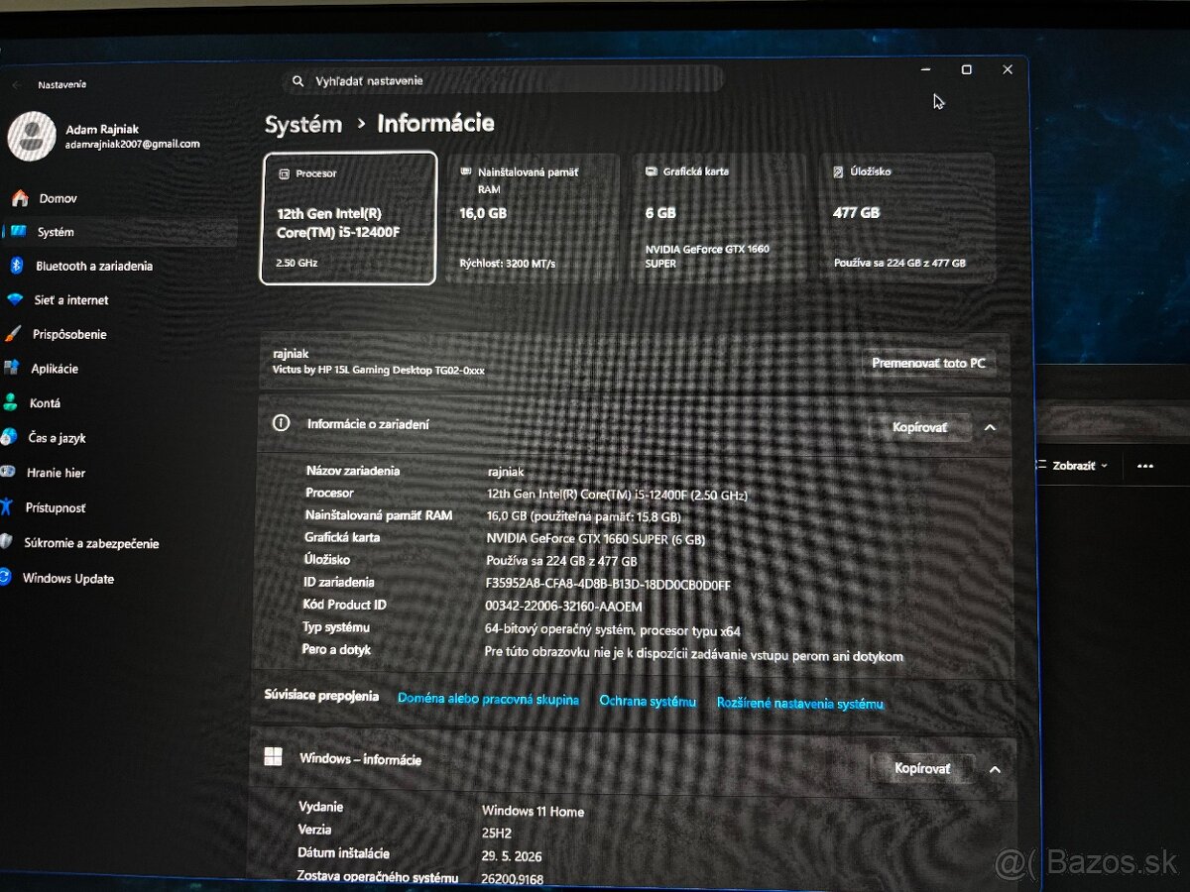1190x892 pixels.
Task: Click the Rýchlosť: 3200 MT/s text
Action: (507, 264)
